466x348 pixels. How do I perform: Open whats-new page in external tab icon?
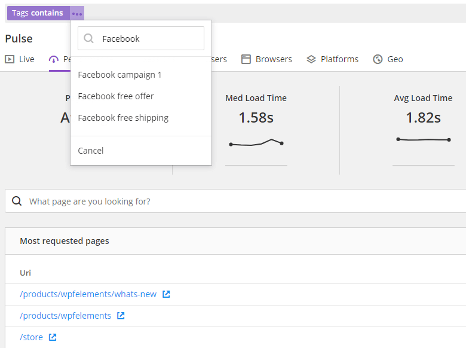tap(166, 294)
